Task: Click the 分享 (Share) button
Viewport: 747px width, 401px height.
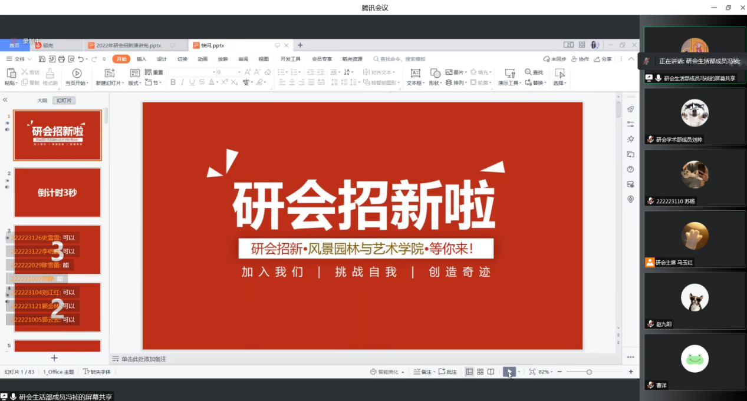Action: pos(603,59)
